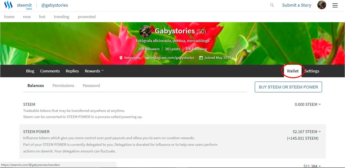Click BUY STEEM OR STEEM POWER button
Image resolution: width=345 pixels, height=168 pixels.
288,87
